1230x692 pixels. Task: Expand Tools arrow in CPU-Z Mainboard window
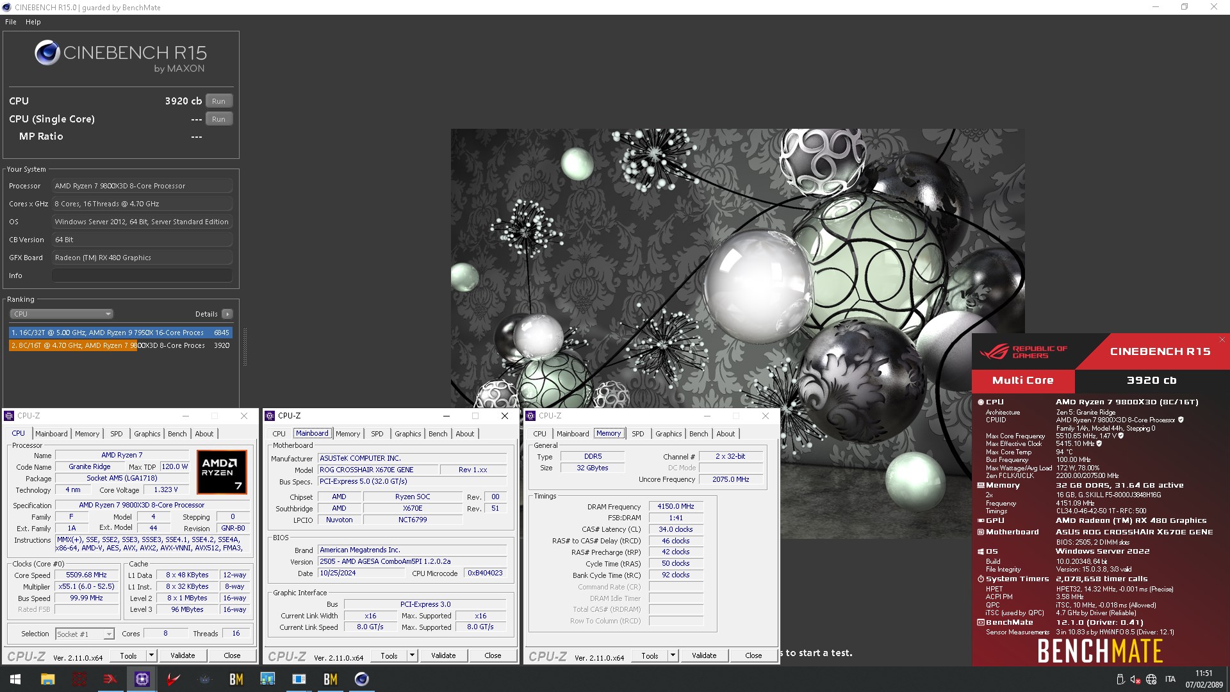tap(412, 655)
